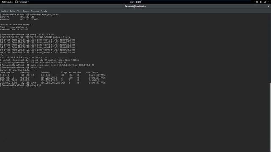The image size is (271, 152).
Task: Open the Actividades overview
Action: 7,2
